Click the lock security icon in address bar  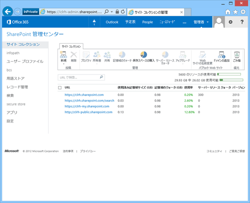[x=117, y=11]
